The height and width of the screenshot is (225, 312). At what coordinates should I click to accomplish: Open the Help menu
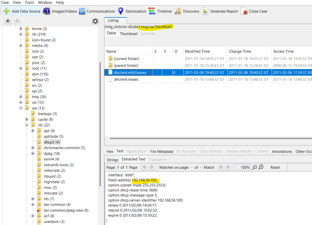[60, 2]
